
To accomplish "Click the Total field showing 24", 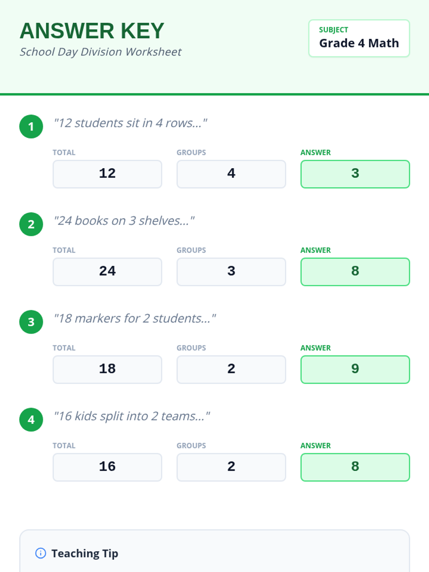I will pos(107,271).
